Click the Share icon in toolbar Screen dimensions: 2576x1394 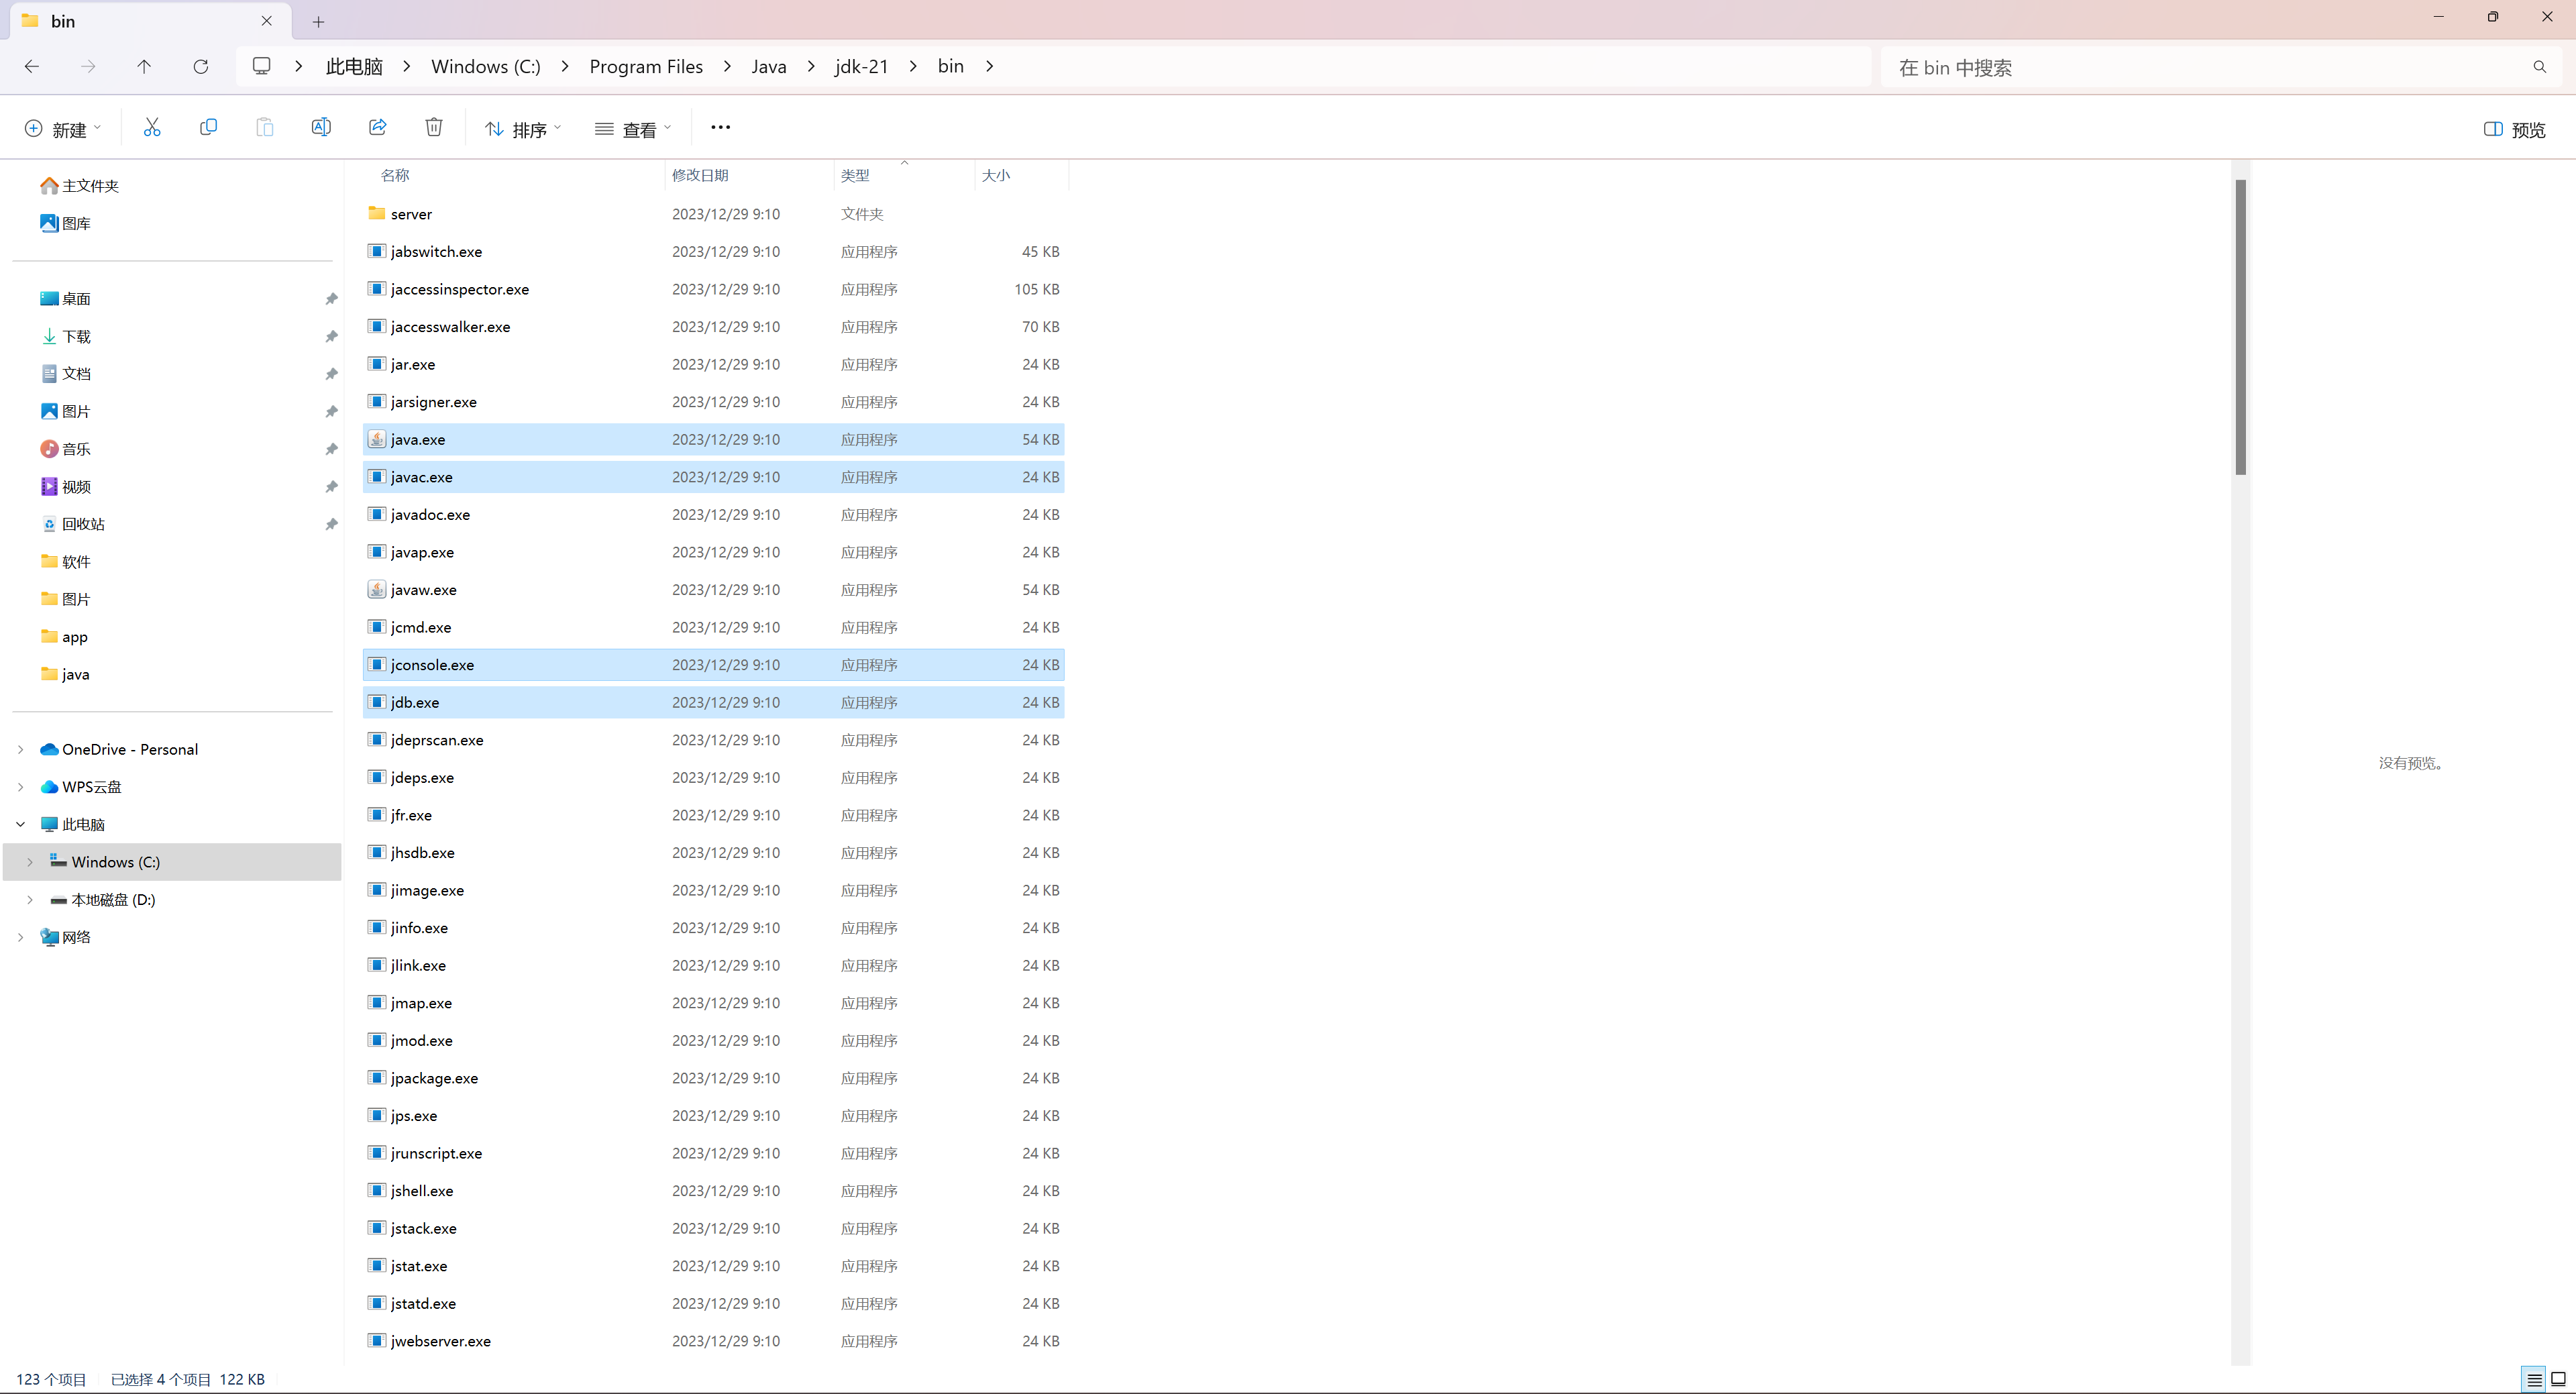pyautogui.click(x=377, y=127)
